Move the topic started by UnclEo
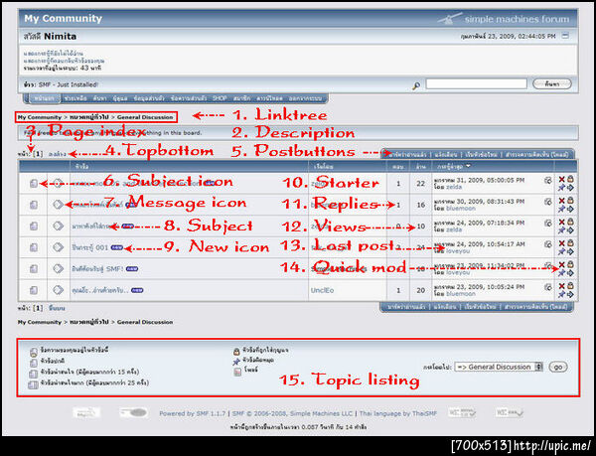The image size is (596, 456). (x=570, y=294)
